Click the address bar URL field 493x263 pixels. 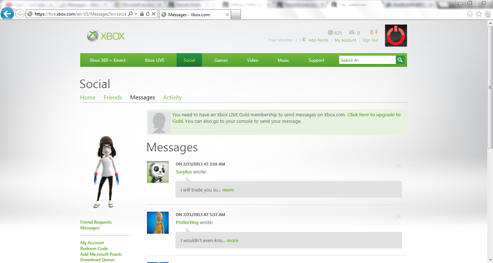point(80,14)
